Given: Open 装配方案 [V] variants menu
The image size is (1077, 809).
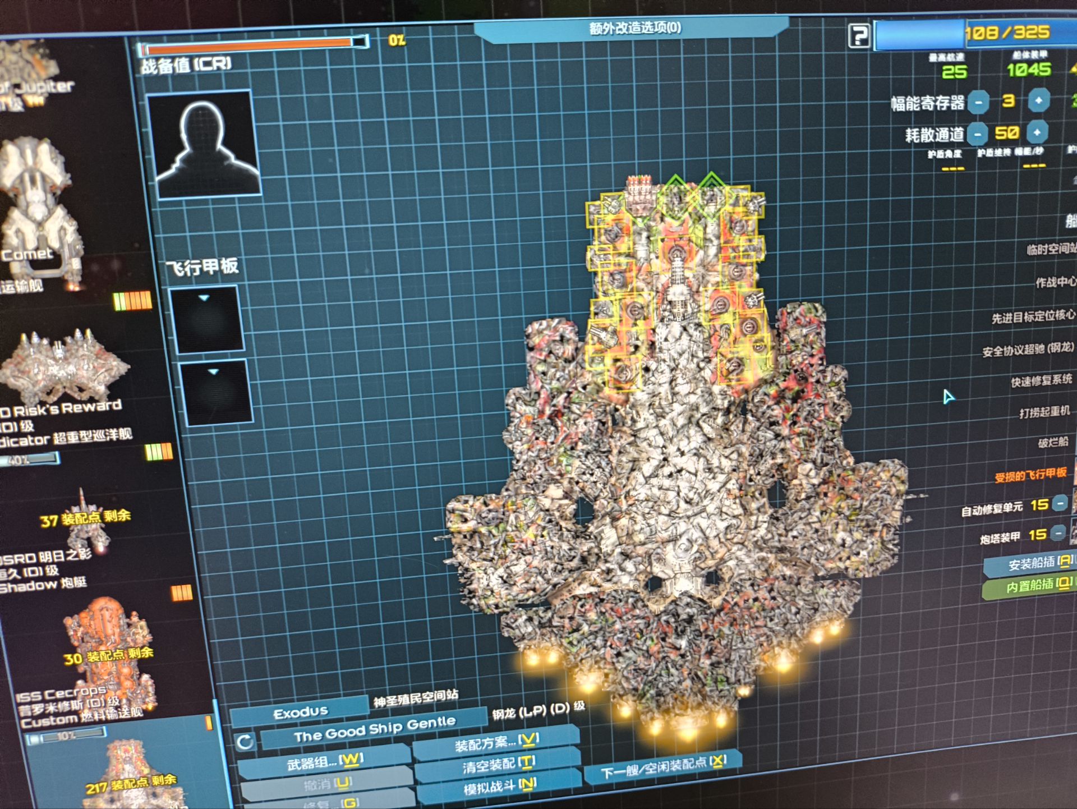Looking at the screenshot, I should point(496,742).
